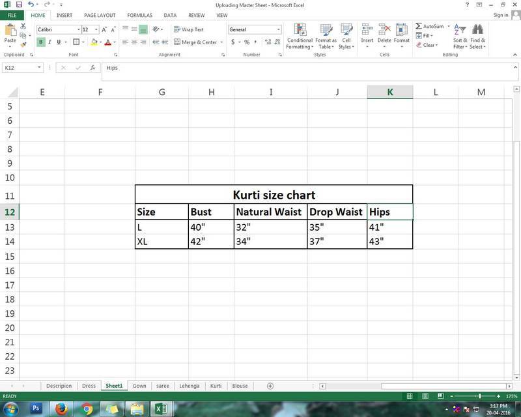Expand the General number format dropdown
Image resolution: width=521 pixels, height=417 pixels.
[x=279, y=29]
